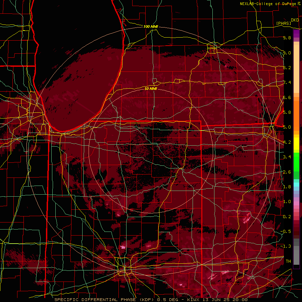Click the 1.0 color scale value
Image resolution: width=302 pixels, height=302 pixels.
click(x=287, y=202)
